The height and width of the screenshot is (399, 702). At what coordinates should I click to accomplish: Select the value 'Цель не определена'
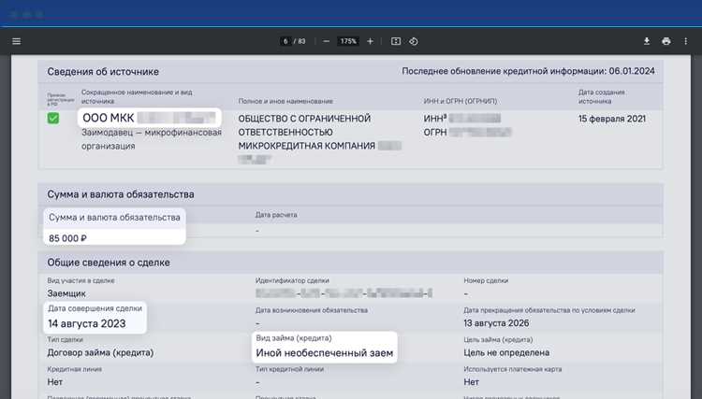coord(506,352)
